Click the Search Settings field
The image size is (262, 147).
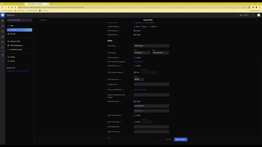tap(19, 20)
